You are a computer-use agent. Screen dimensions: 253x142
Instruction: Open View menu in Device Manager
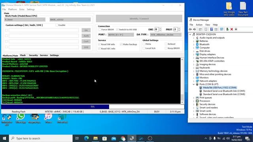coord(208,25)
